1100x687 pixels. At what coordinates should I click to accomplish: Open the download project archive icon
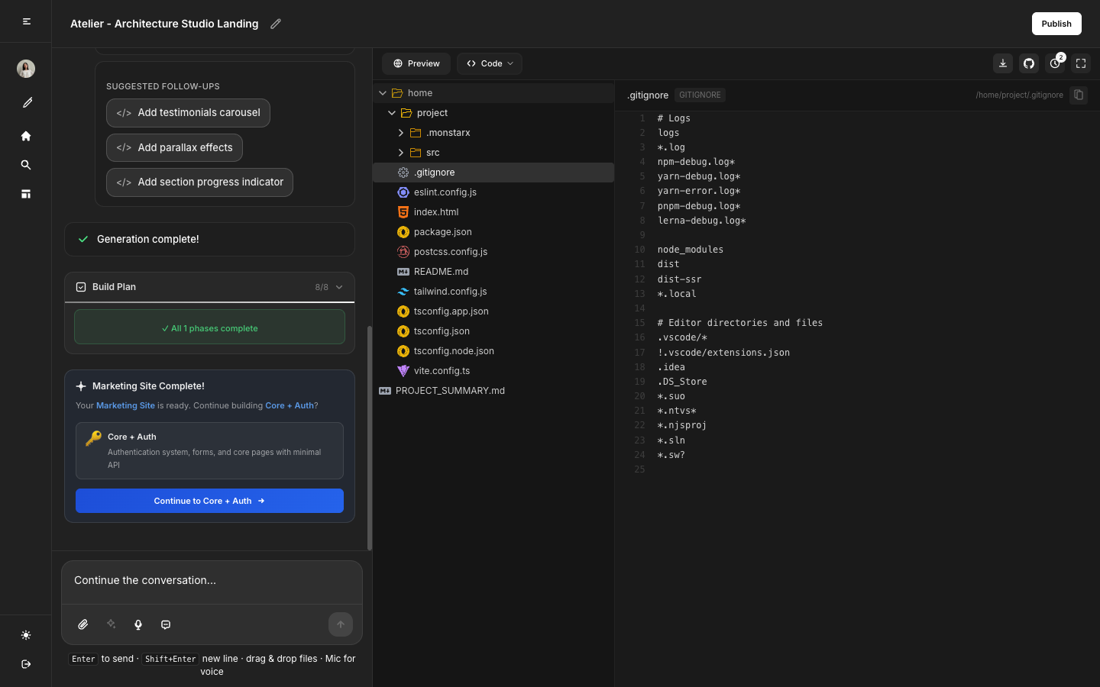(x=1002, y=63)
